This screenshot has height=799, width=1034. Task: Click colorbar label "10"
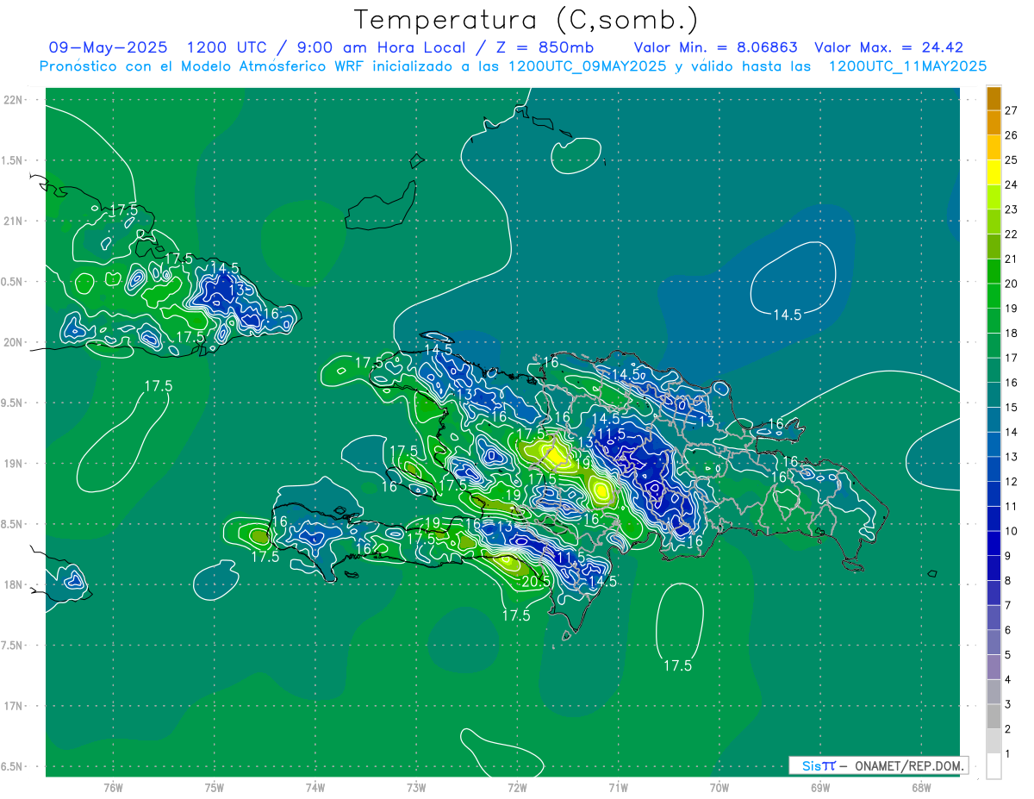point(1011,532)
